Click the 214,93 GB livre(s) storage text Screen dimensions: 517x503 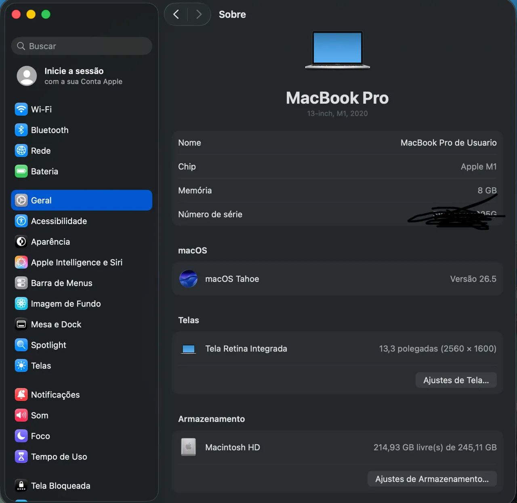click(x=435, y=447)
